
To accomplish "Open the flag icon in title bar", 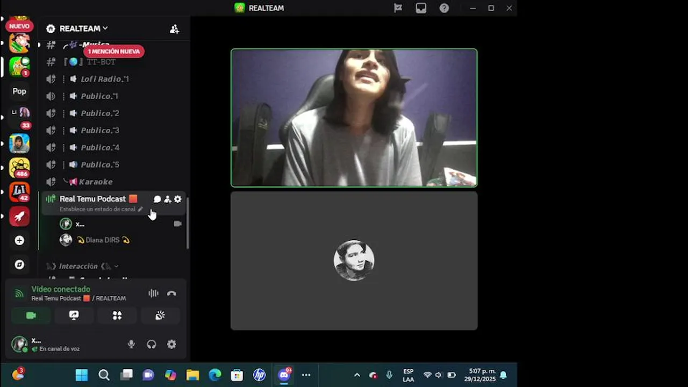I will [398, 8].
